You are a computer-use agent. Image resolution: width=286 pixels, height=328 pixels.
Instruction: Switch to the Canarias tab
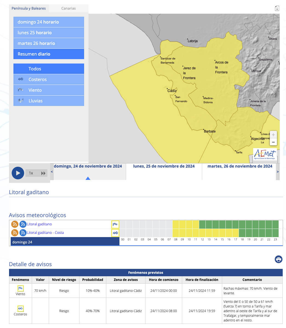(x=68, y=8)
